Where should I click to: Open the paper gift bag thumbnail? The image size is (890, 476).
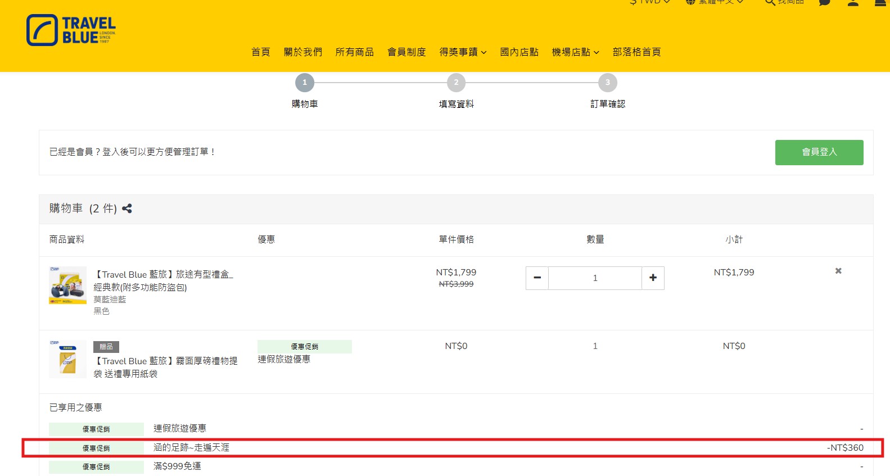point(67,359)
